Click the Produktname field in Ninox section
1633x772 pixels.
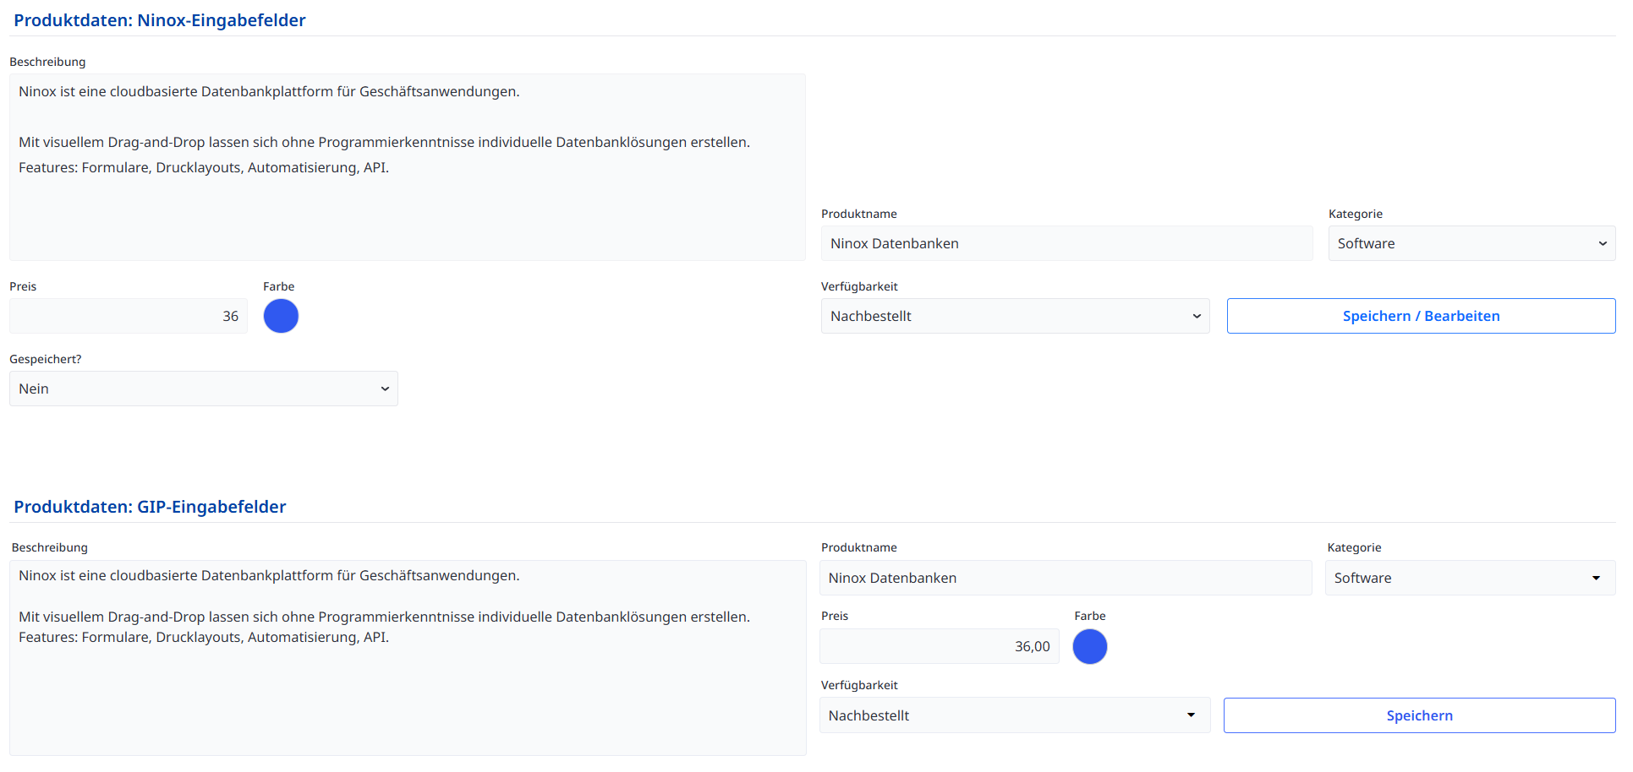(x=1066, y=243)
